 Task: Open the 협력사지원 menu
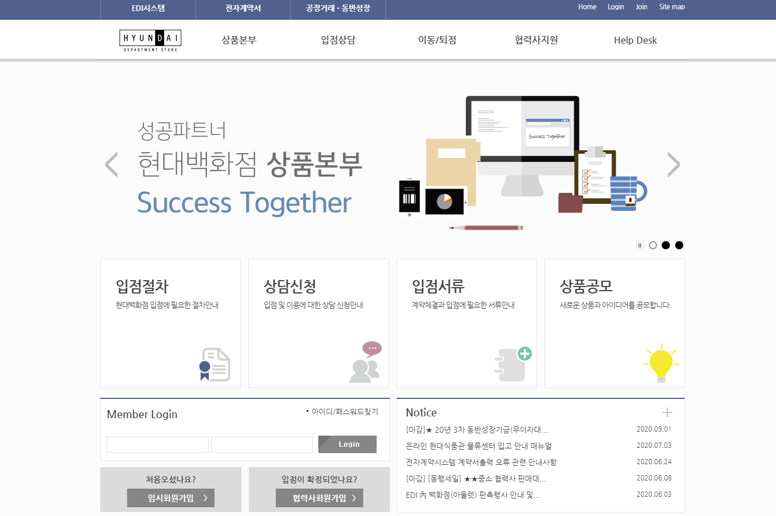coord(536,40)
